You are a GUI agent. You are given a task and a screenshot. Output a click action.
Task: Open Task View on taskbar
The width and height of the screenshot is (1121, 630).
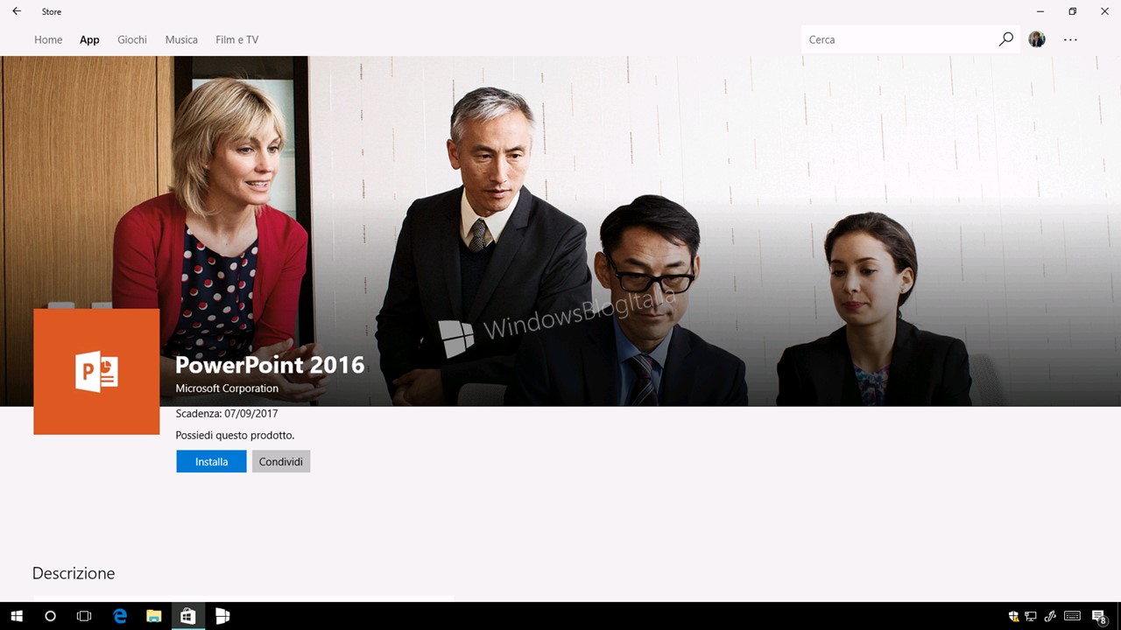click(x=84, y=616)
